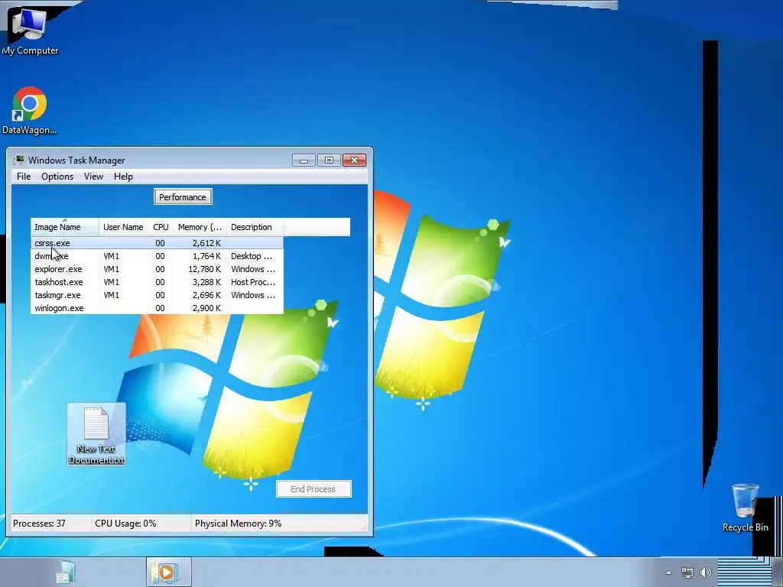The image size is (783, 587).
Task: Click the 3,288 K memory value
Action: 206,282
